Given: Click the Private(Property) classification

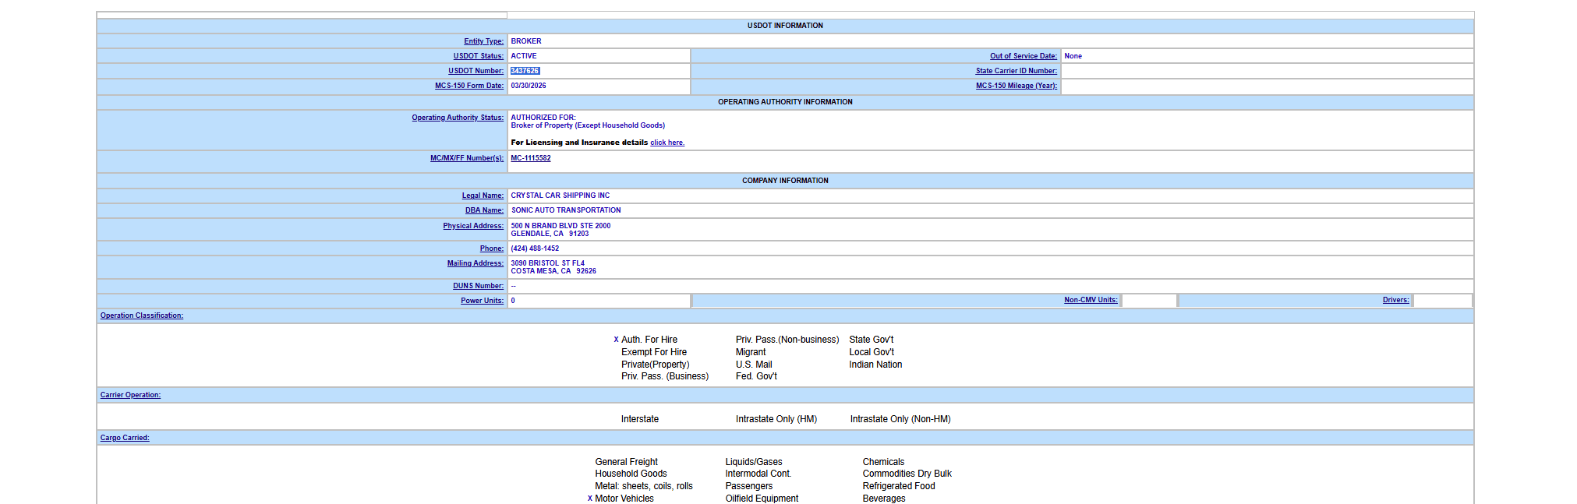Looking at the screenshot, I should tap(656, 365).
